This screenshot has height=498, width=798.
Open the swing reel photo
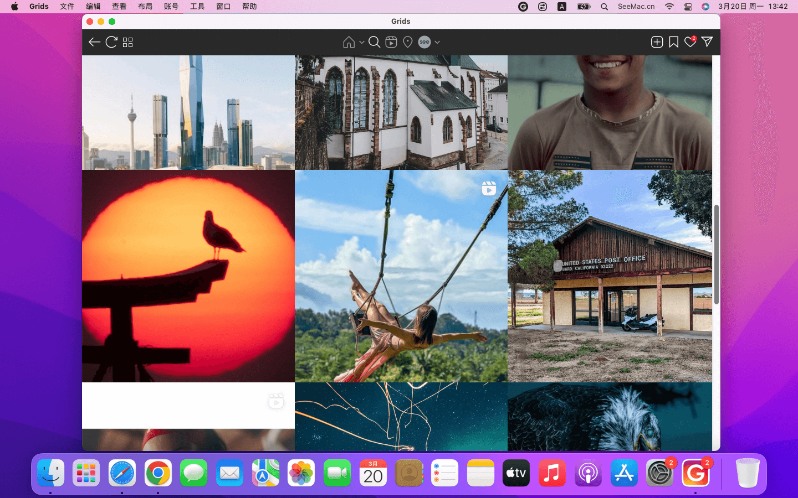click(401, 276)
